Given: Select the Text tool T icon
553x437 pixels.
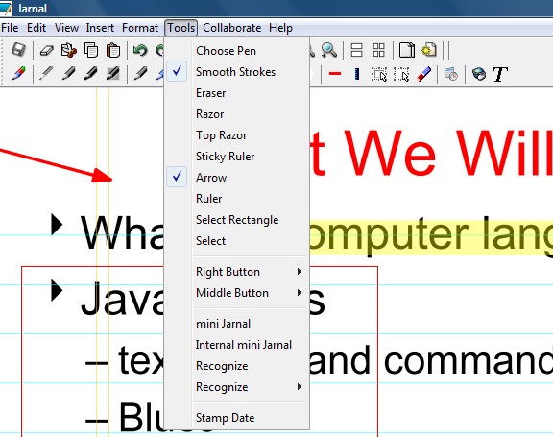Looking at the screenshot, I should pos(500,74).
